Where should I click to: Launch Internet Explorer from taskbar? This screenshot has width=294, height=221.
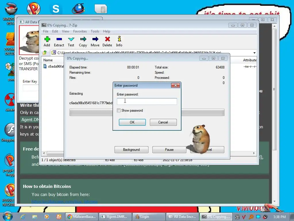click(23, 217)
